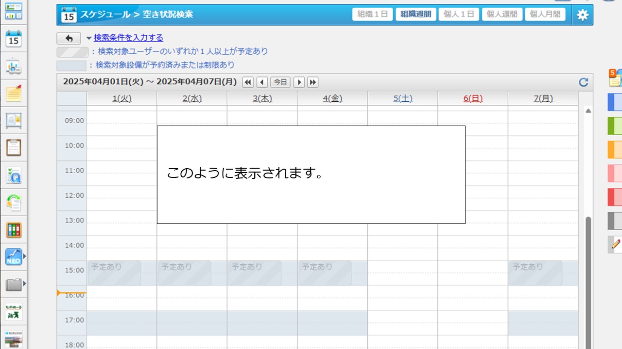Refresh the calendar with reload icon
Screen dimensions: 622x349
click(x=584, y=82)
